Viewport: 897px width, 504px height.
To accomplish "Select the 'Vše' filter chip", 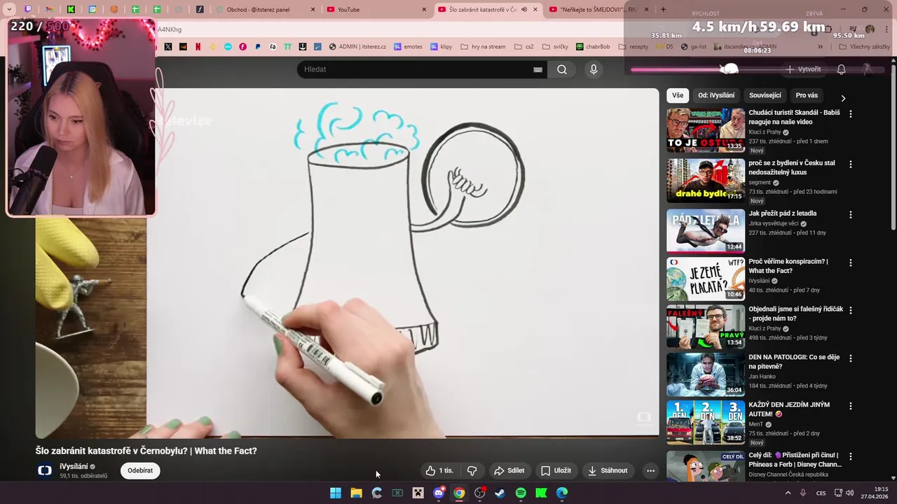I will click(x=678, y=95).
